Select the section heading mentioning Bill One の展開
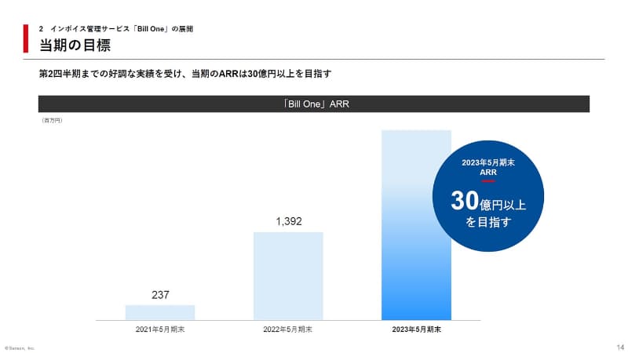 tap(116, 29)
